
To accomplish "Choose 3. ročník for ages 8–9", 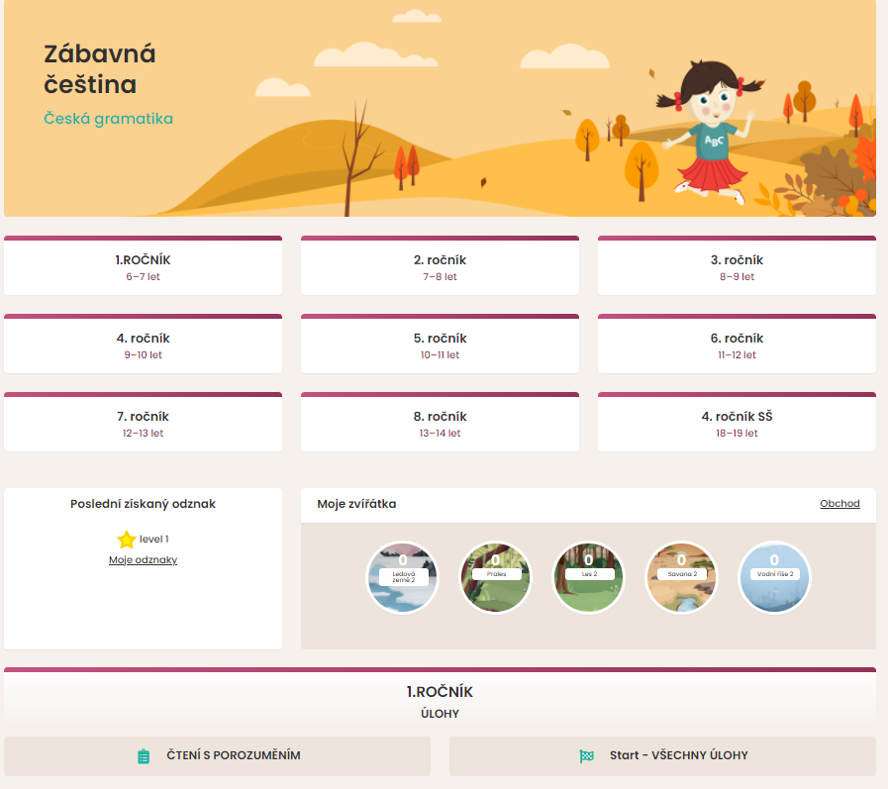I will pyautogui.click(x=737, y=267).
